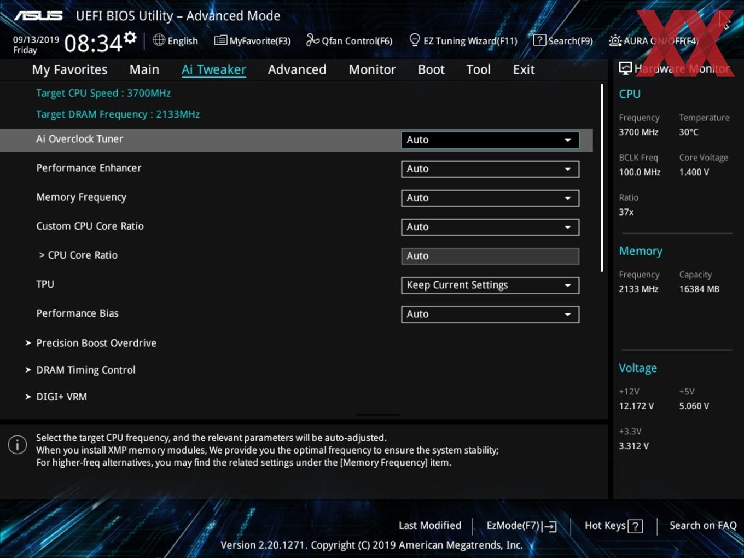The width and height of the screenshot is (744, 558).
Task: Click the Performance Bias label
Action: (x=77, y=313)
